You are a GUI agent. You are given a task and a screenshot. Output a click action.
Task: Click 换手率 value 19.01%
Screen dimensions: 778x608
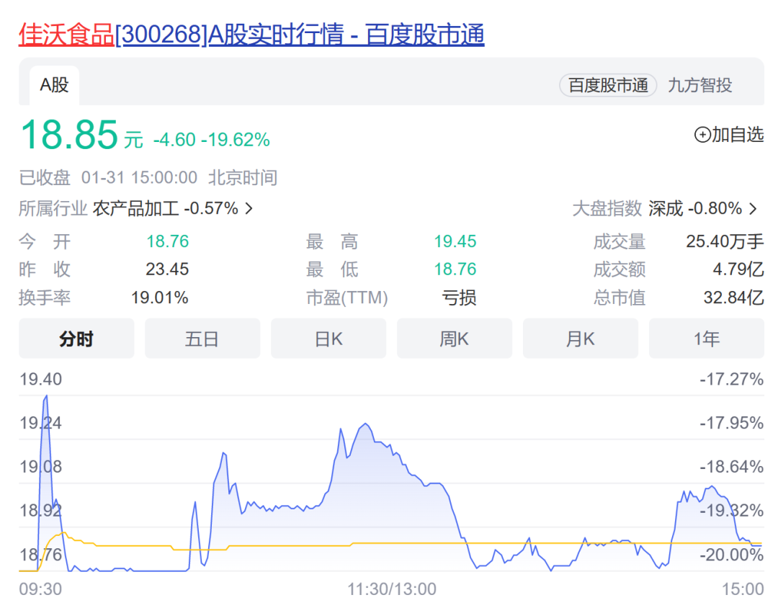point(160,298)
